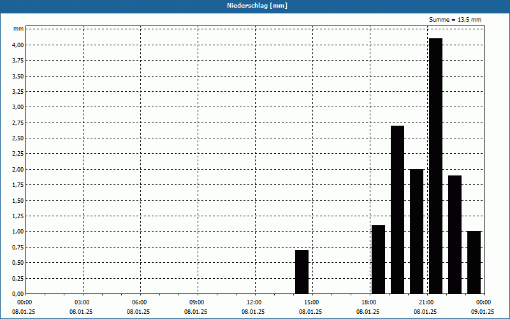510x319 pixels.
Task: Click the y-axis value 3,25
Action: [18, 92]
